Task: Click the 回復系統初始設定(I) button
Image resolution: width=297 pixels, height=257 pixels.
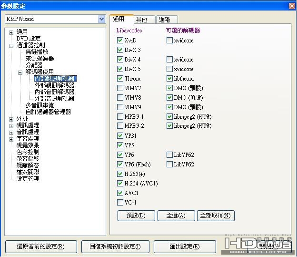Action: click(115, 247)
